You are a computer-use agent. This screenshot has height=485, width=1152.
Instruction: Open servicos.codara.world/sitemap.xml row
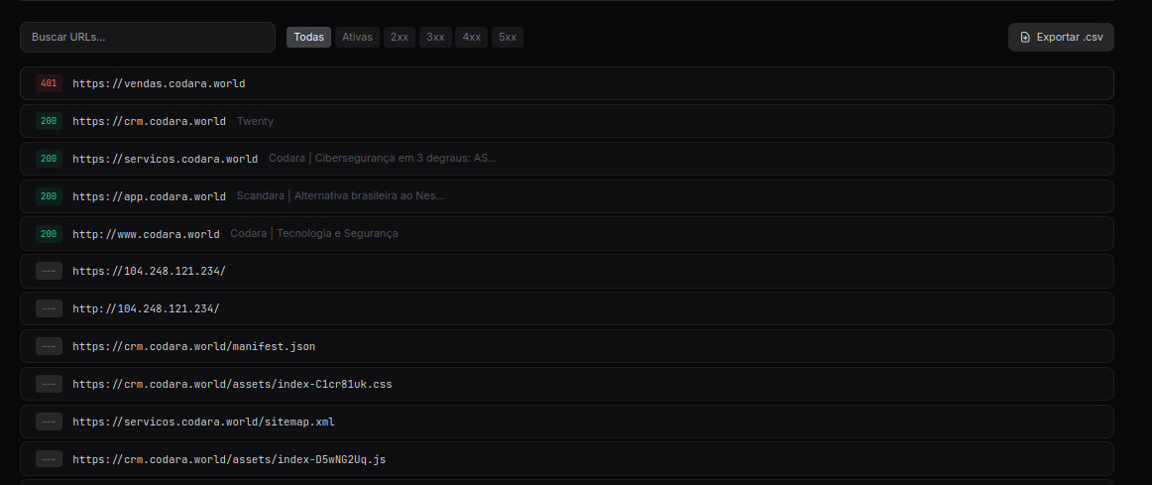click(566, 422)
